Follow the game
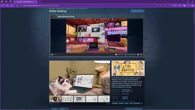 pos(54,109)
